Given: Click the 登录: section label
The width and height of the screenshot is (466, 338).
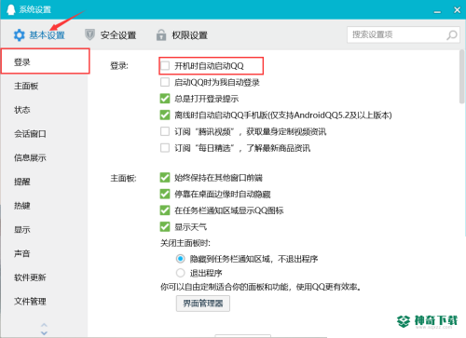Looking at the screenshot, I should tap(119, 66).
